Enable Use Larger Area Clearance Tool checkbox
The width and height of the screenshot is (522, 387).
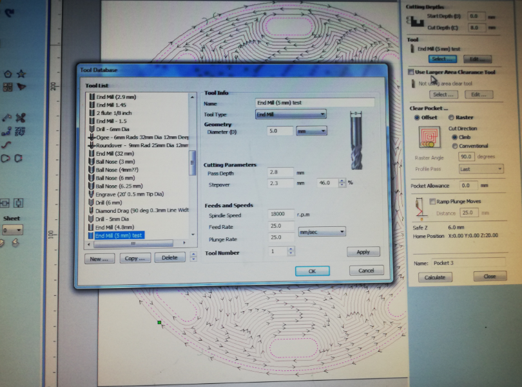point(411,72)
